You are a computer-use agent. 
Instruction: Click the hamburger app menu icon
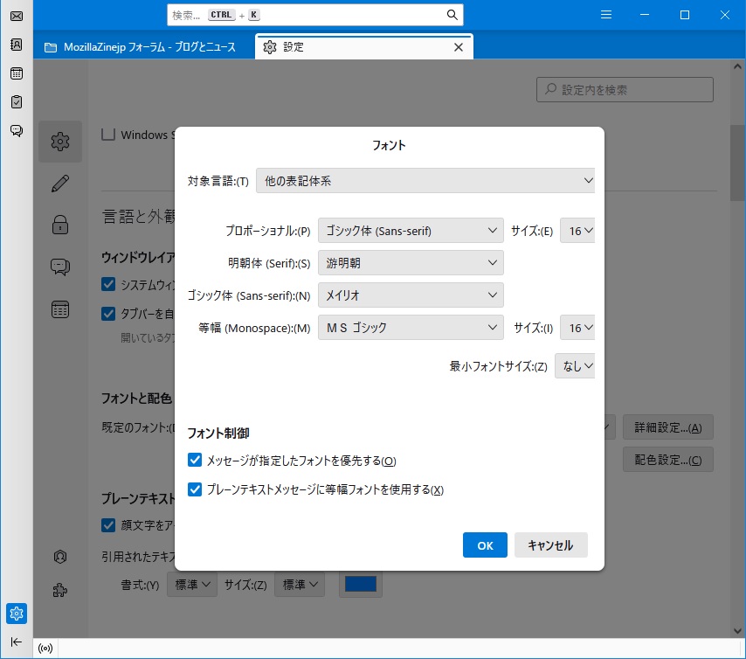tap(606, 15)
